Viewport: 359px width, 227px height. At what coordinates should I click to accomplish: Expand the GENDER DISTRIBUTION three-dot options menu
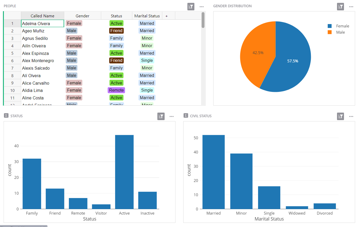pos(351,7)
